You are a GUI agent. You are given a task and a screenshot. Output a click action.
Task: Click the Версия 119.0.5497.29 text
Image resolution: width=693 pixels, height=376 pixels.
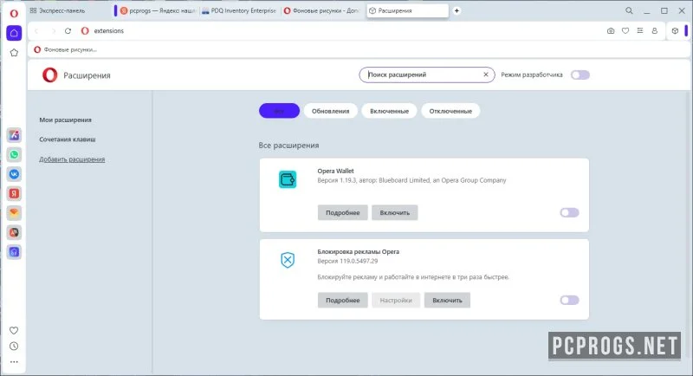[347, 261]
